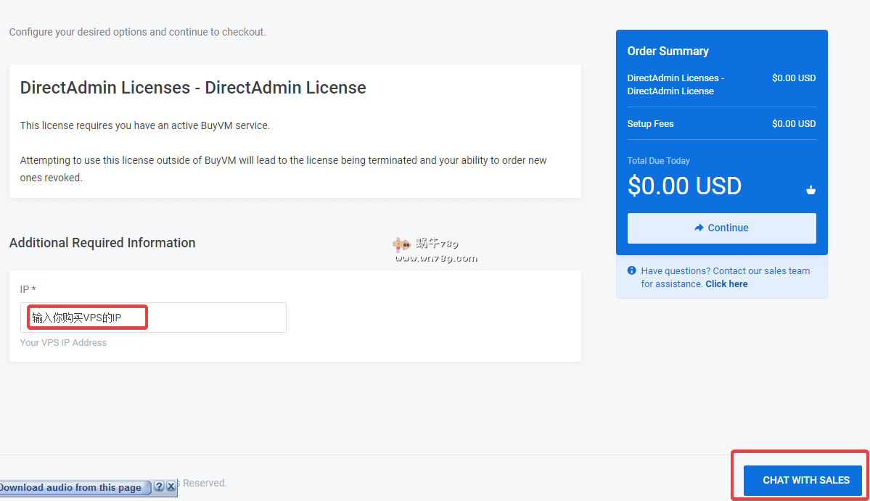Click the 'Order Summary' title
The image size is (870, 501).
tap(668, 51)
